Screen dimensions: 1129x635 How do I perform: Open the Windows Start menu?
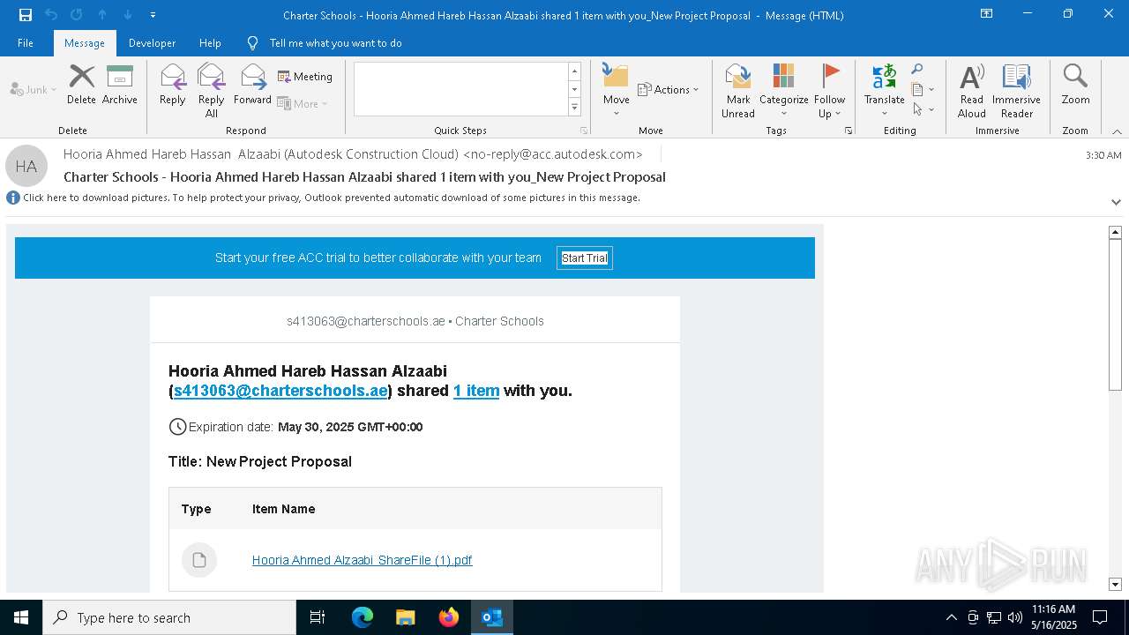pyautogui.click(x=21, y=617)
